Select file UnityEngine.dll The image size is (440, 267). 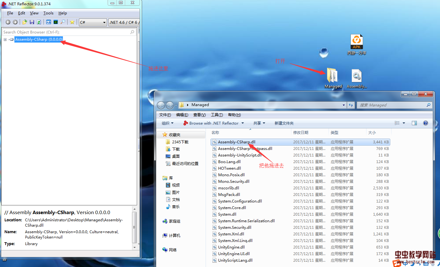(x=231, y=247)
